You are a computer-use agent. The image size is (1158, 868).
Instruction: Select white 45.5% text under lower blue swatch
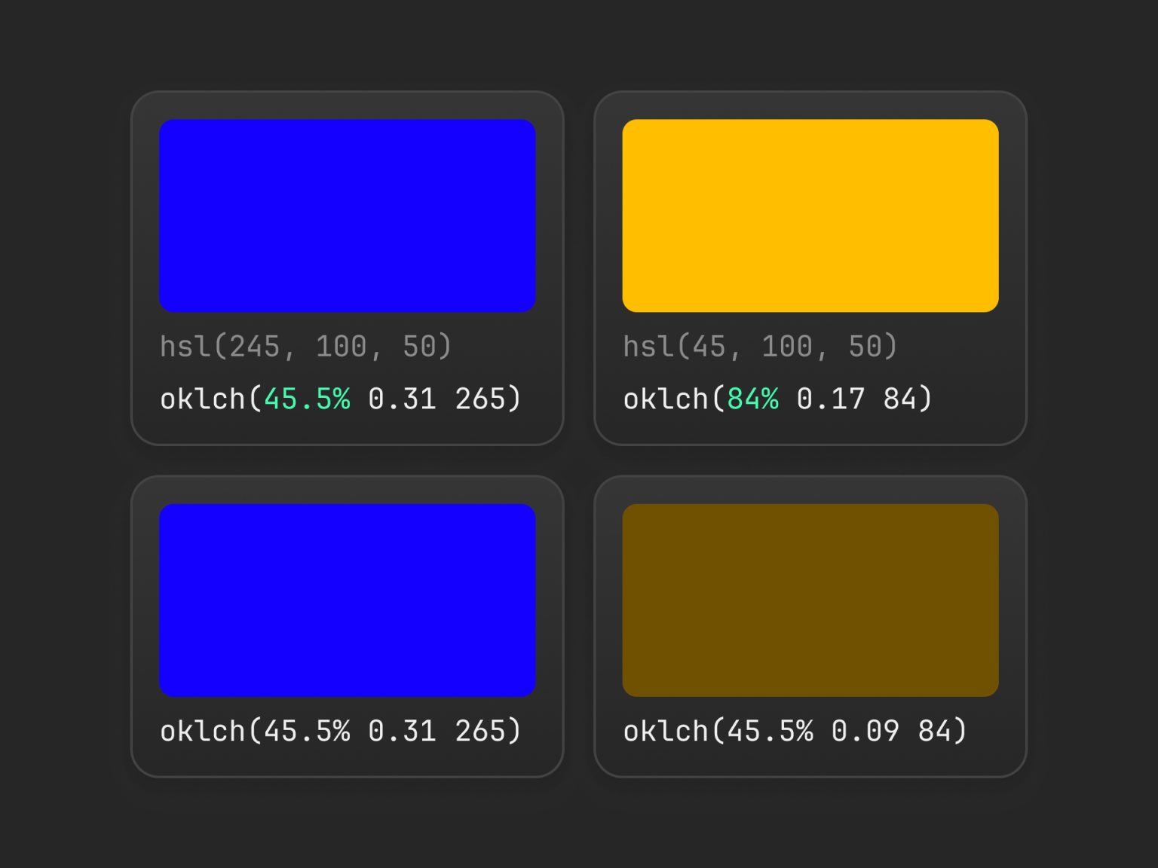click(x=307, y=731)
